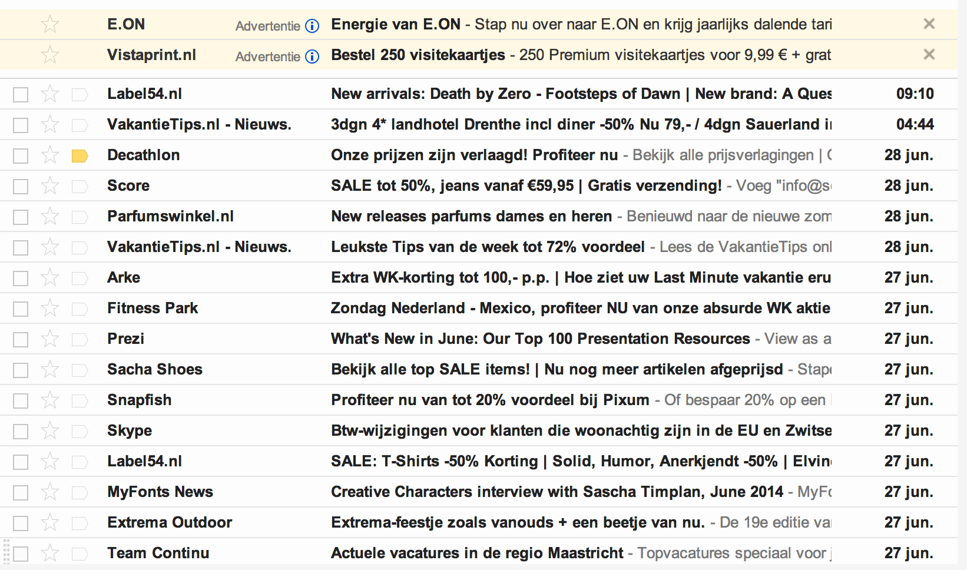967x570 pixels.
Task: Star the Snapfish email
Action: (50, 400)
